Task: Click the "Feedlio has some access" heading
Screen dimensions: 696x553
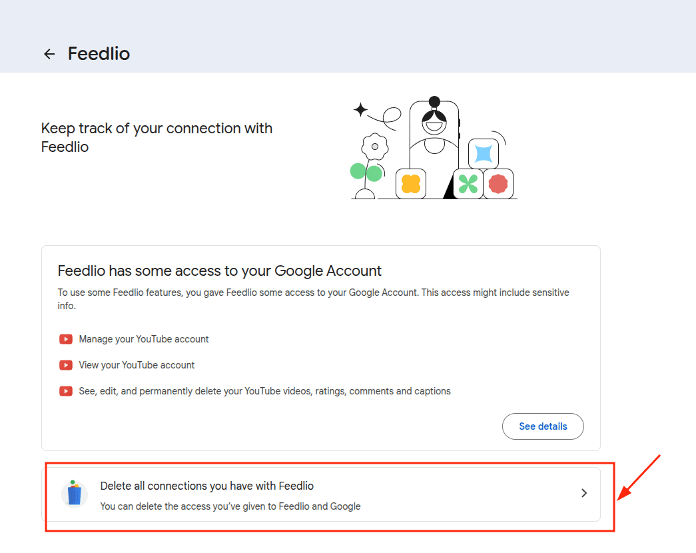Action: point(220,271)
